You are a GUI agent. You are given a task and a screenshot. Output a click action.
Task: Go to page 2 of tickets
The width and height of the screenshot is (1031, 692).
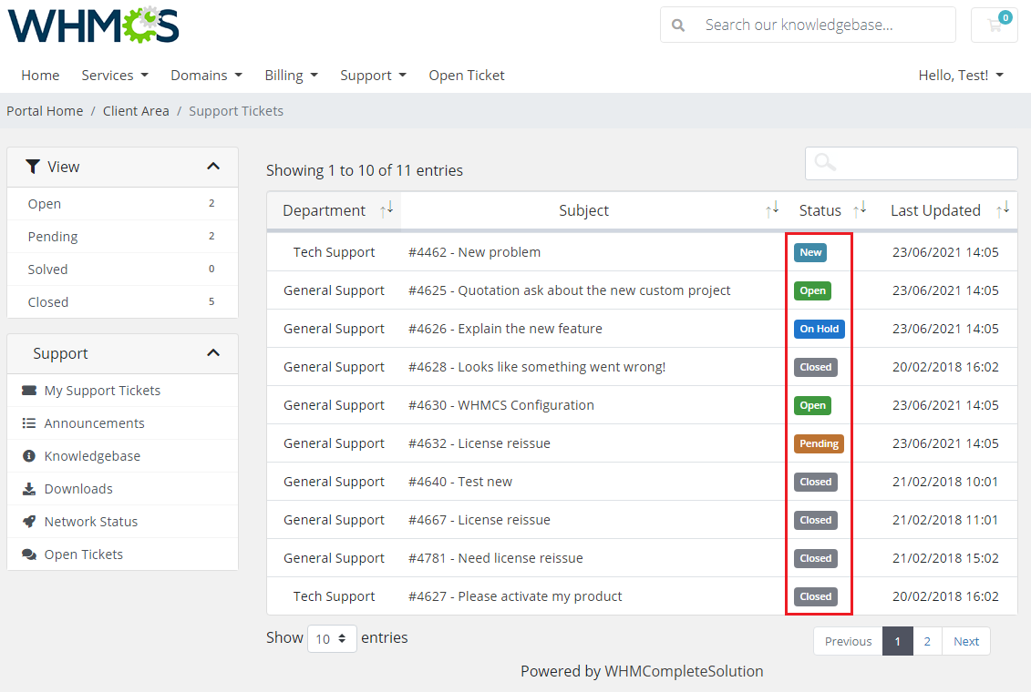[927, 641]
